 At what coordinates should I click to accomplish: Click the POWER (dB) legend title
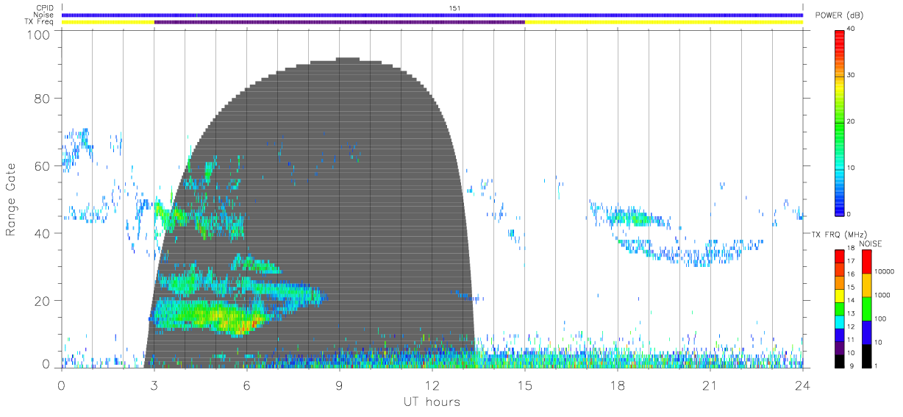coord(840,15)
